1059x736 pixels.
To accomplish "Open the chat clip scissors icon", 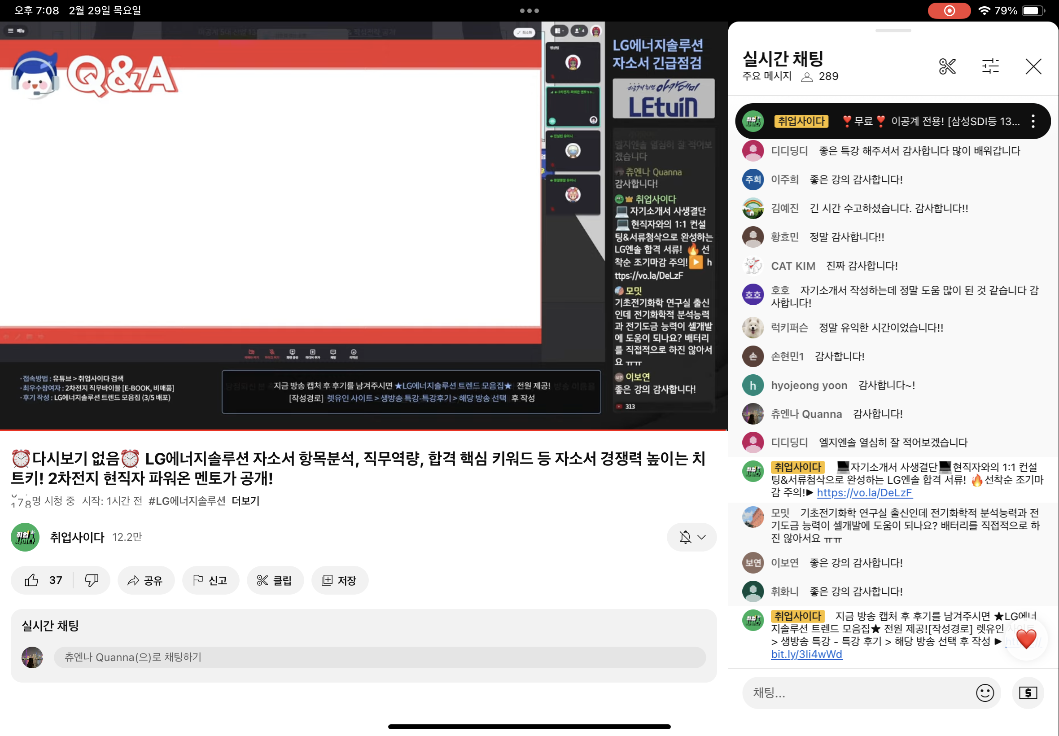I will pos(947,66).
